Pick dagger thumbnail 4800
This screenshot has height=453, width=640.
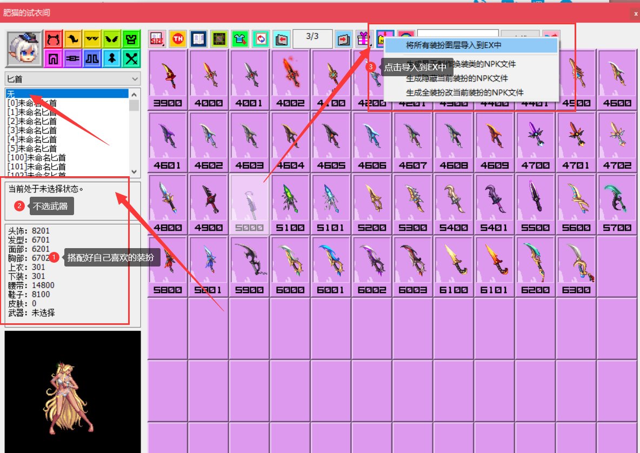(x=168, y=204)
